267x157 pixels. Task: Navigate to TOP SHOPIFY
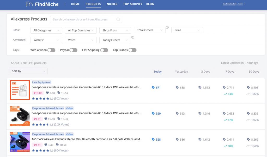point(133,4)
